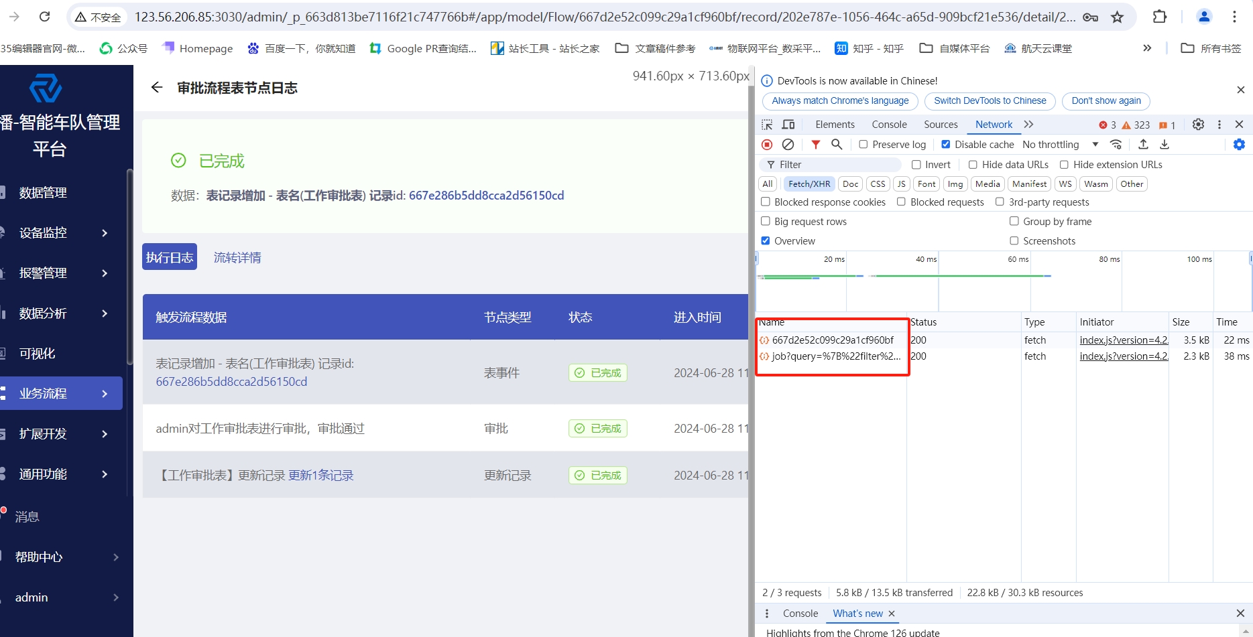Toggle the device toolbar icon in DevTools
The height and width of the screenshot is (637, 1253).
[788, 125]
